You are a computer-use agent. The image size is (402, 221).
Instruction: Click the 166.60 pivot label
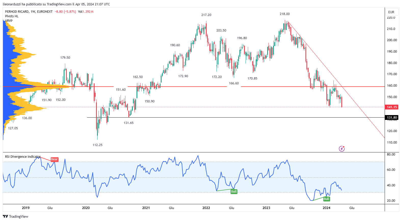234,83
